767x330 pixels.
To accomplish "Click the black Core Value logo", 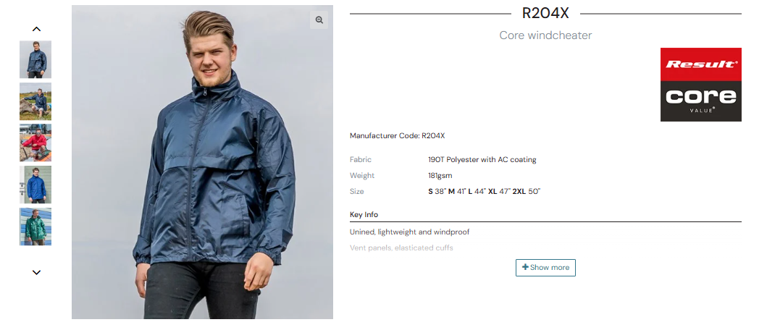I will [700, 101].
